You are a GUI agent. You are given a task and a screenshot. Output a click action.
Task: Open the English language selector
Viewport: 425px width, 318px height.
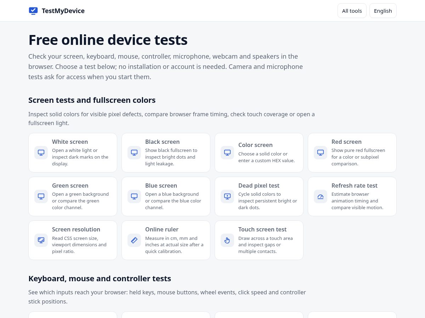[383, 11]
